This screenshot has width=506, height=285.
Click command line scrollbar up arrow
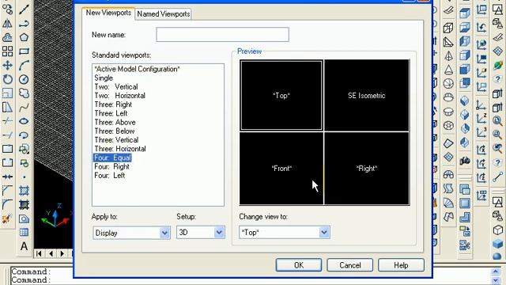point(496,271)
